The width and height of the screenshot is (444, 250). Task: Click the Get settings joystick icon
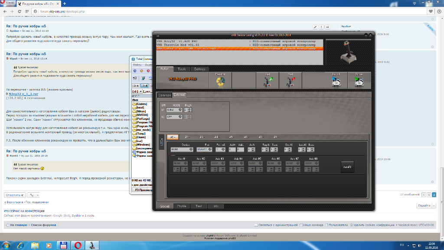pyautogui.click(x=268, y=80)
